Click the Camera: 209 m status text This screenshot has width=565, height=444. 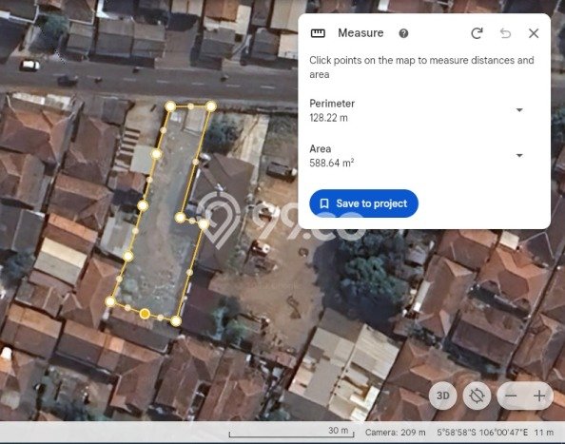click(x=396, y=433)
